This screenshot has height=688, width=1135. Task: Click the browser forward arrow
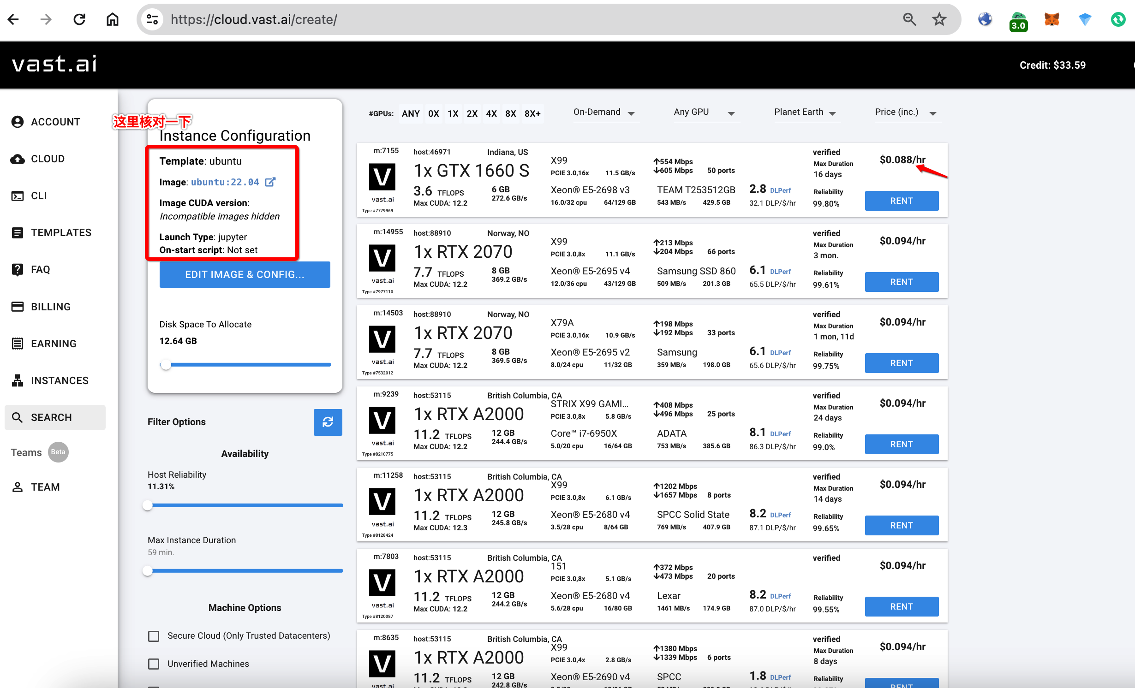click(x=46, y=19)
